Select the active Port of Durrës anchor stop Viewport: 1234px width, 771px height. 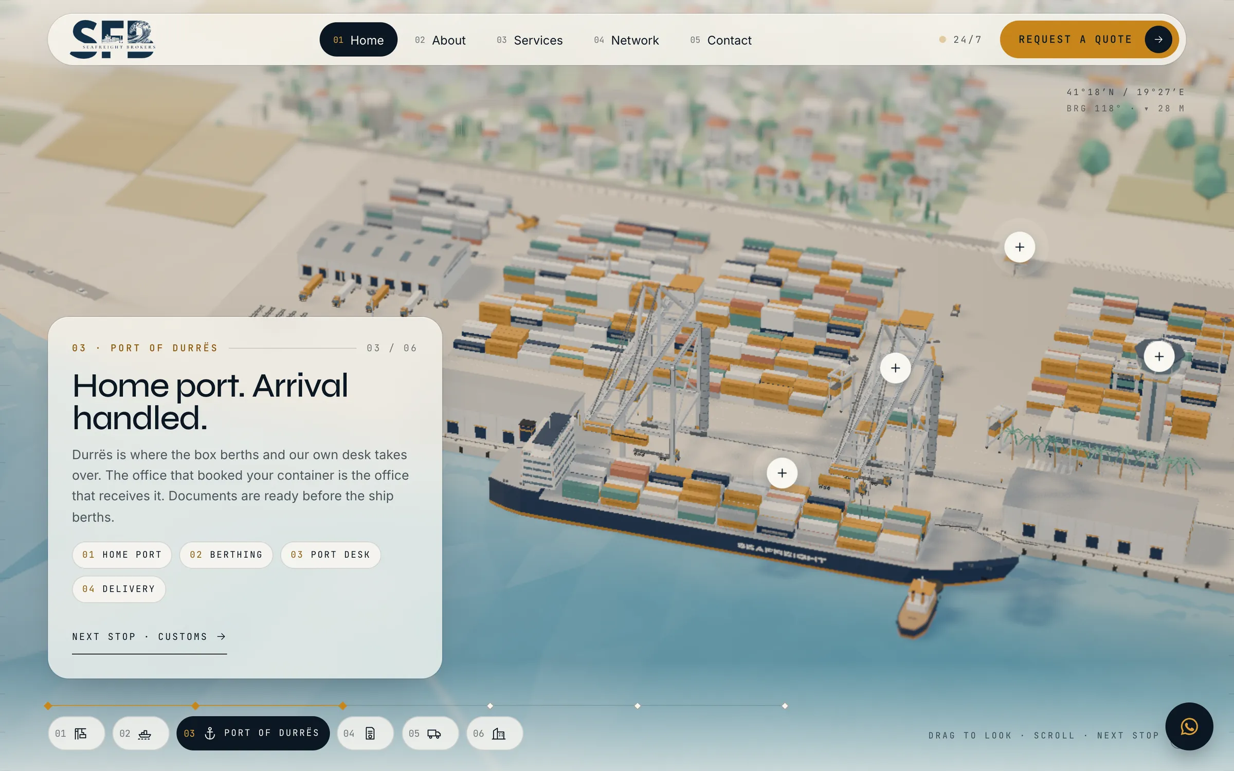point(253,733)
